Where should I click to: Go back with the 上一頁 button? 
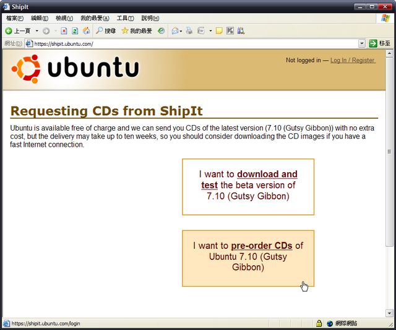(x=17, y=31)
